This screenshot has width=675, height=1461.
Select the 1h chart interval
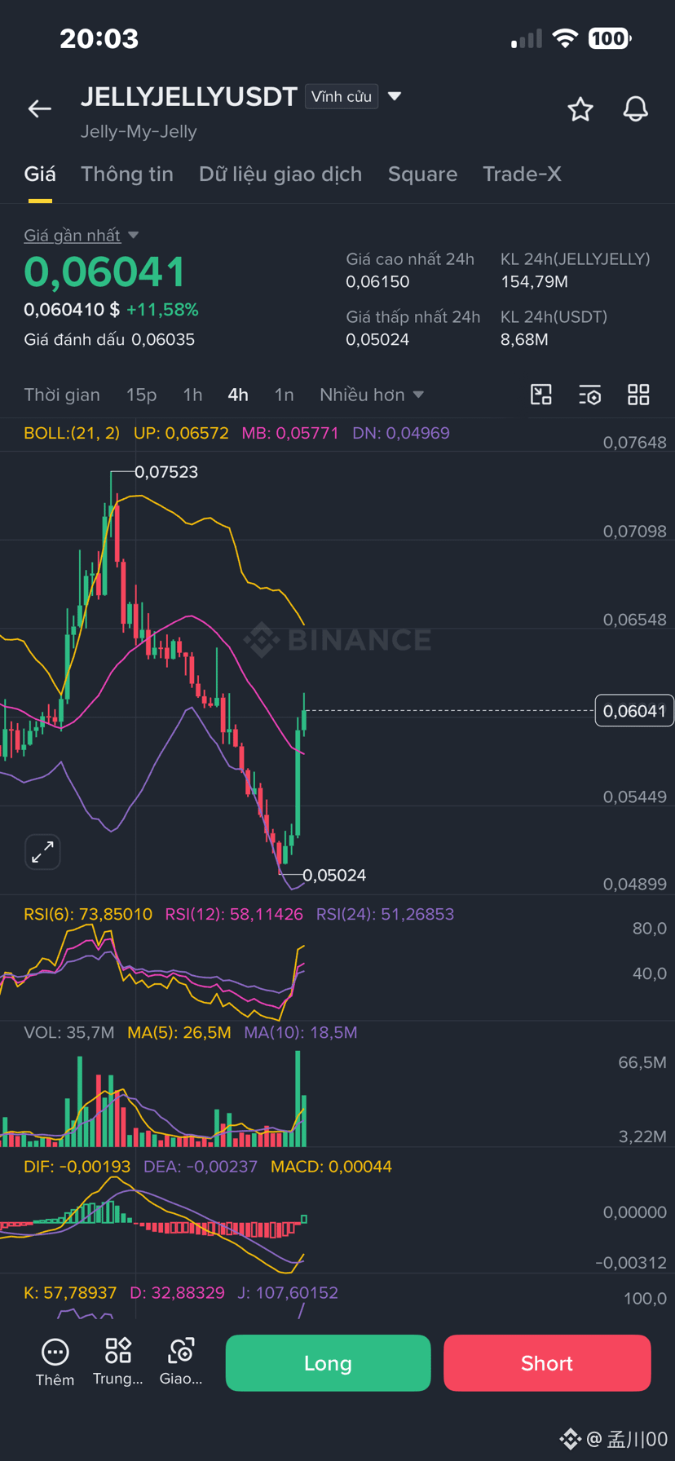[x=192, y=395]
